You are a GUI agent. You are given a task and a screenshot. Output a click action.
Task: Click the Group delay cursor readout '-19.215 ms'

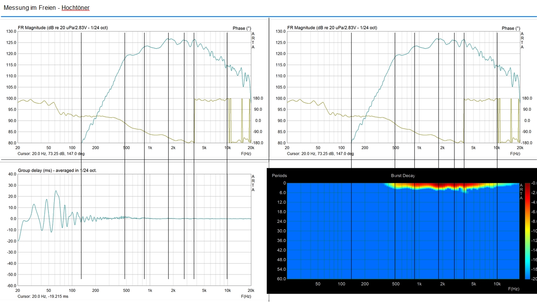pos(43,296)
